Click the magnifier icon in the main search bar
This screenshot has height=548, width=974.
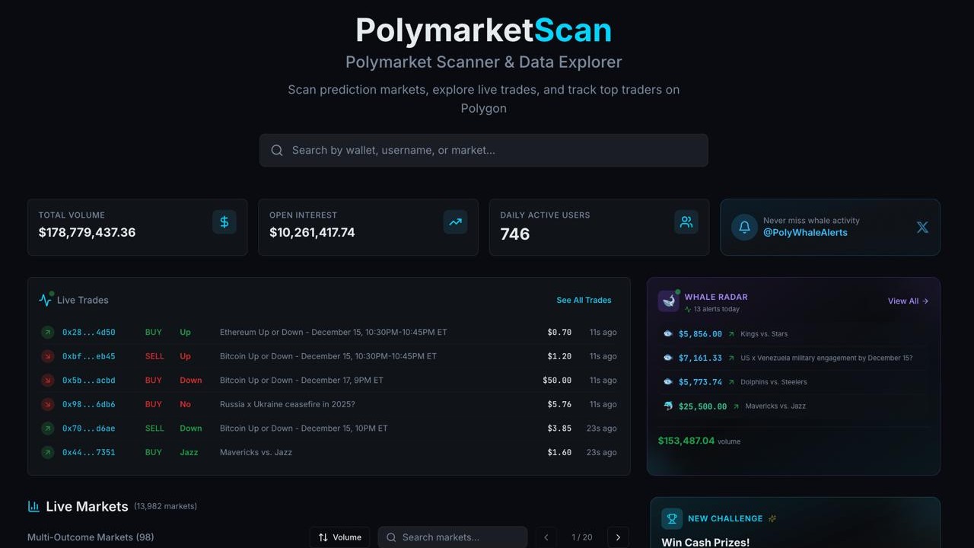coord(277,151)
